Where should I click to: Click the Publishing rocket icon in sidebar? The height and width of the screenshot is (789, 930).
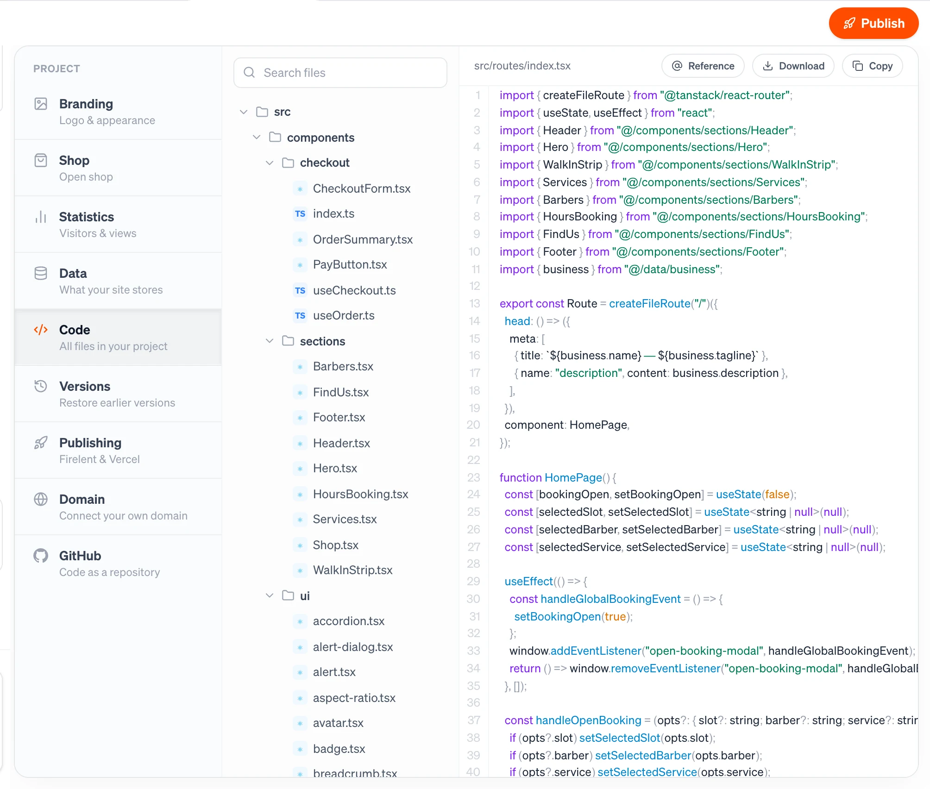coord(41,443)
